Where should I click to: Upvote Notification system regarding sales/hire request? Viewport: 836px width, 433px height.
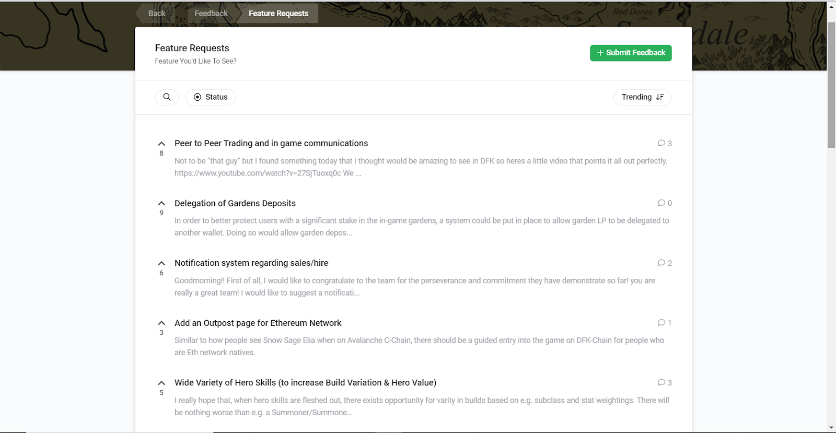161,263
